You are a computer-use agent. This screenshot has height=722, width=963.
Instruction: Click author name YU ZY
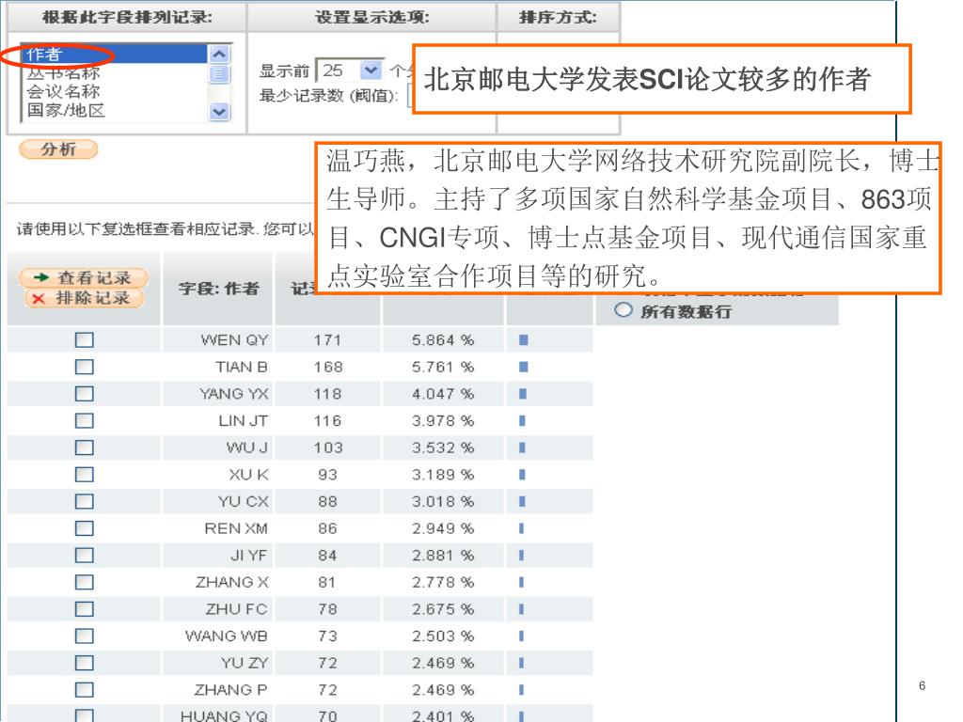coord(245,663)
